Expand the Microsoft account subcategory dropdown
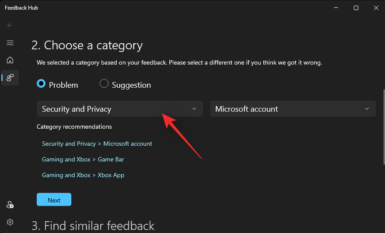Image resolution: width=385 pixels, height=233 pixels. coord(293,109)
